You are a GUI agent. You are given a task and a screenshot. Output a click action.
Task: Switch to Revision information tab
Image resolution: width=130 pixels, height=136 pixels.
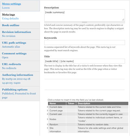(17, 32)
